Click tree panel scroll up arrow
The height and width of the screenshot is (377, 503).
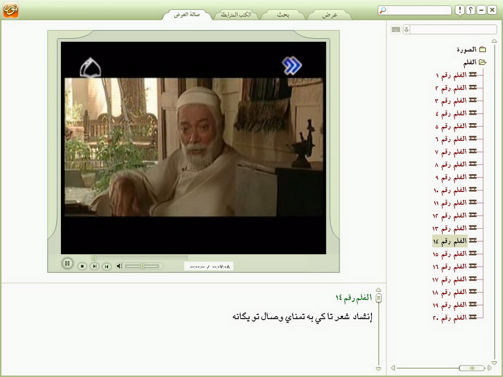[494, 41]
